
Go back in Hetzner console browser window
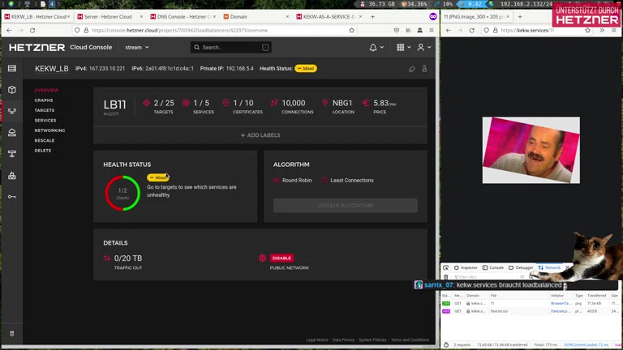[x=9, y=30]
